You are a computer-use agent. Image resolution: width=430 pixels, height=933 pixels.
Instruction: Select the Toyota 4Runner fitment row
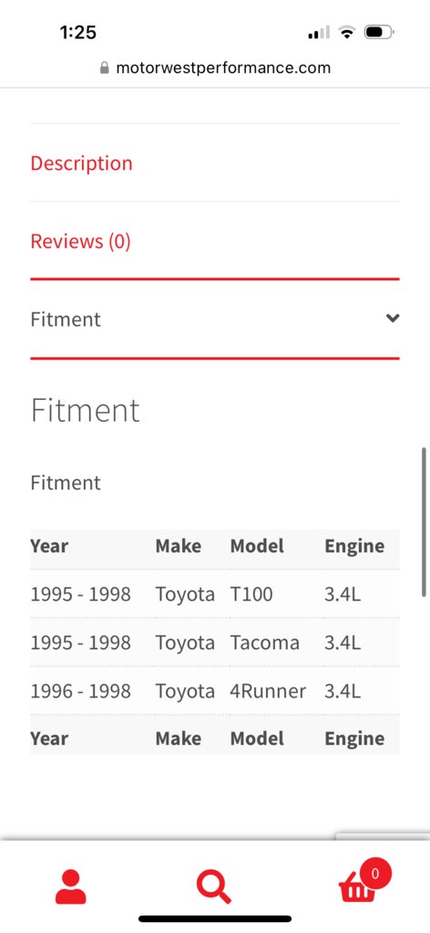(215, 691)
